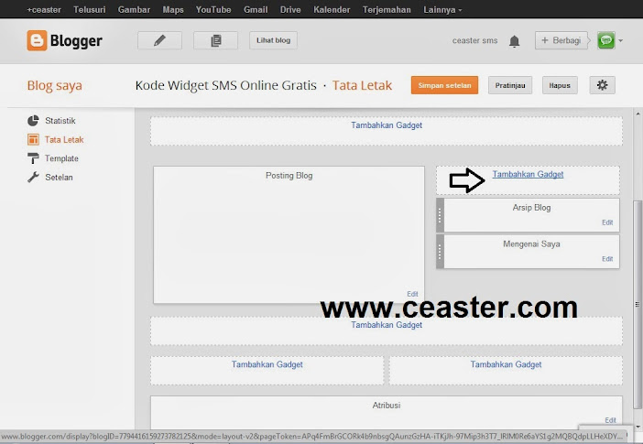Click the page scrollbar down arrow
The height and width of the screenshot is (444, 643).
(x=638, y=426)
